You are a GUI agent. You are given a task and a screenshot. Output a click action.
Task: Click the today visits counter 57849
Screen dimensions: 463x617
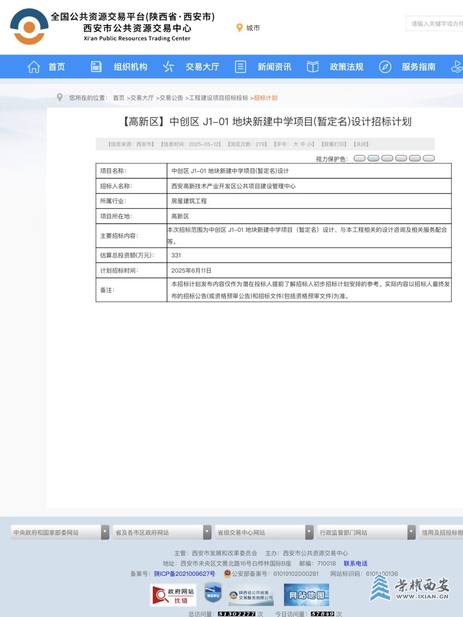click(322, 614)
